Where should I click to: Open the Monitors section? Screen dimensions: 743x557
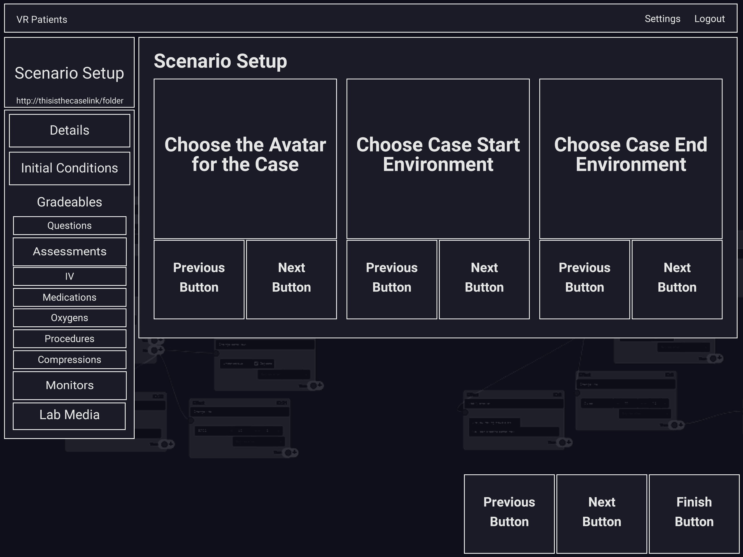point(70,385)
